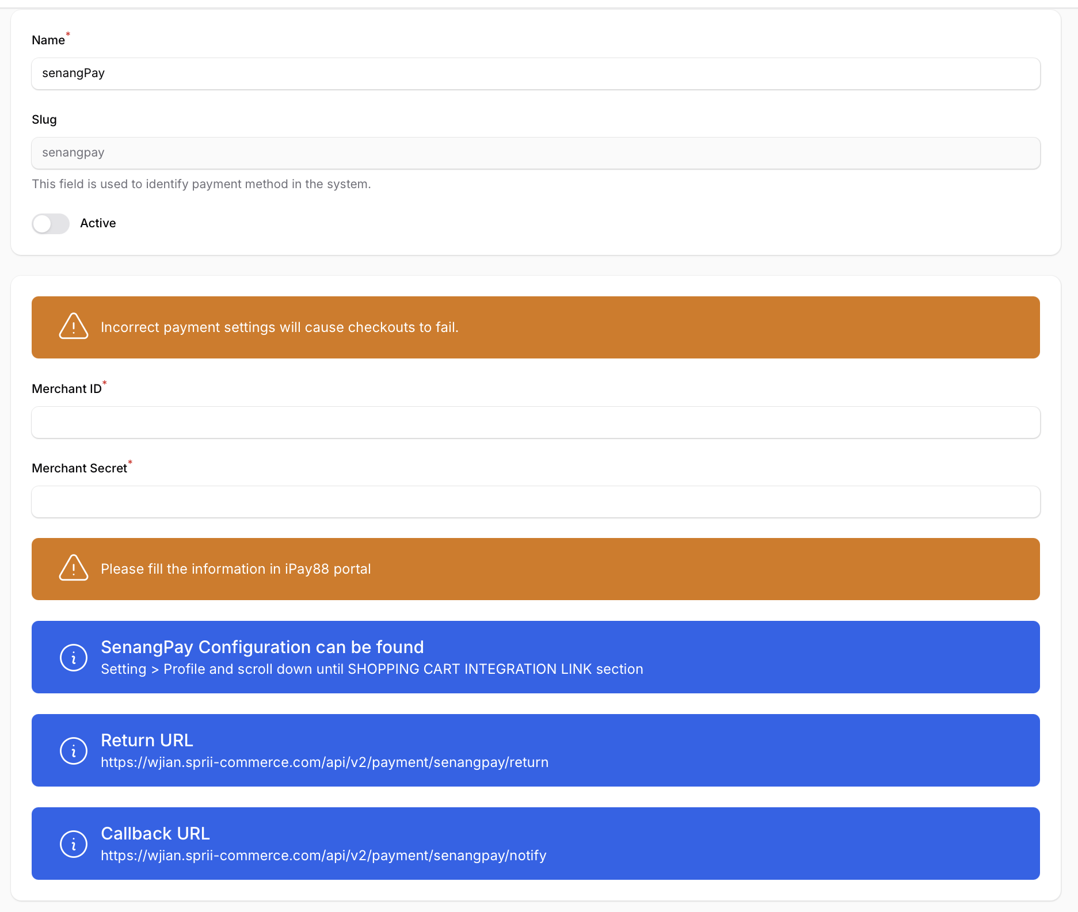Focus the Merchant Secret input field

coord(535,502)
